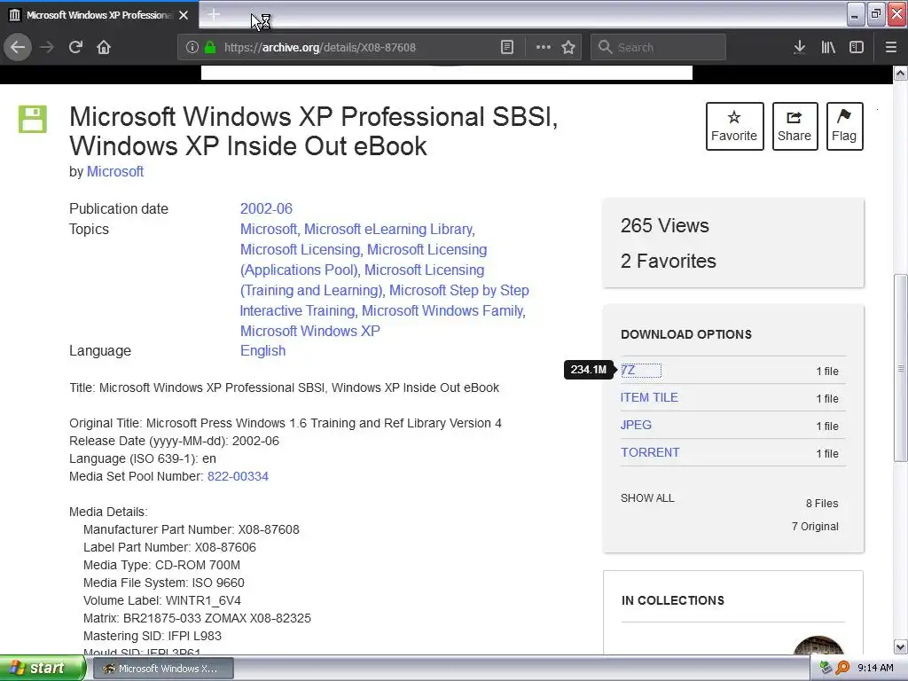Click the system tray magnifier icon
The width and height of the screenshot is (908, 681).
(842, 669)
